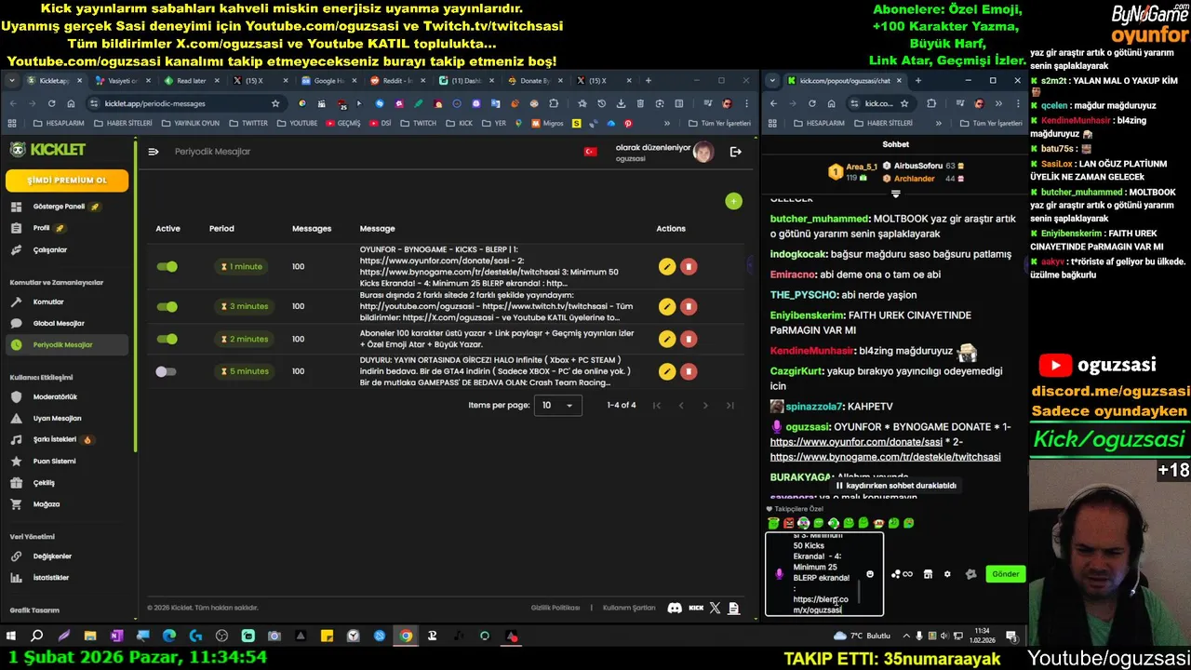Click the green add message plus button
1191x670 pixels.
coord(733,201)
